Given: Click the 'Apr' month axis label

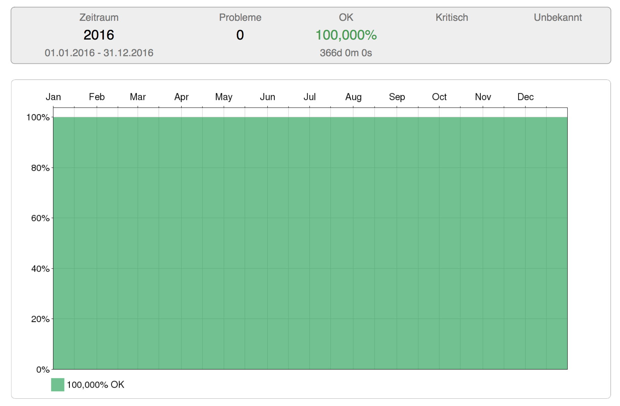Looking at the screenshot, I should coord(182,97).
